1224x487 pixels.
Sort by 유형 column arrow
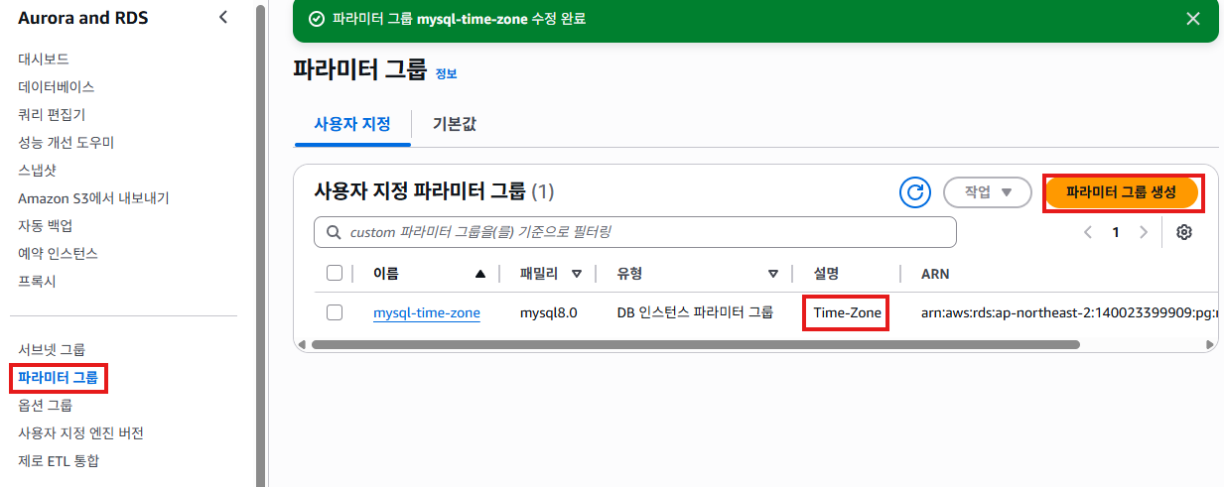pos(772,274)
